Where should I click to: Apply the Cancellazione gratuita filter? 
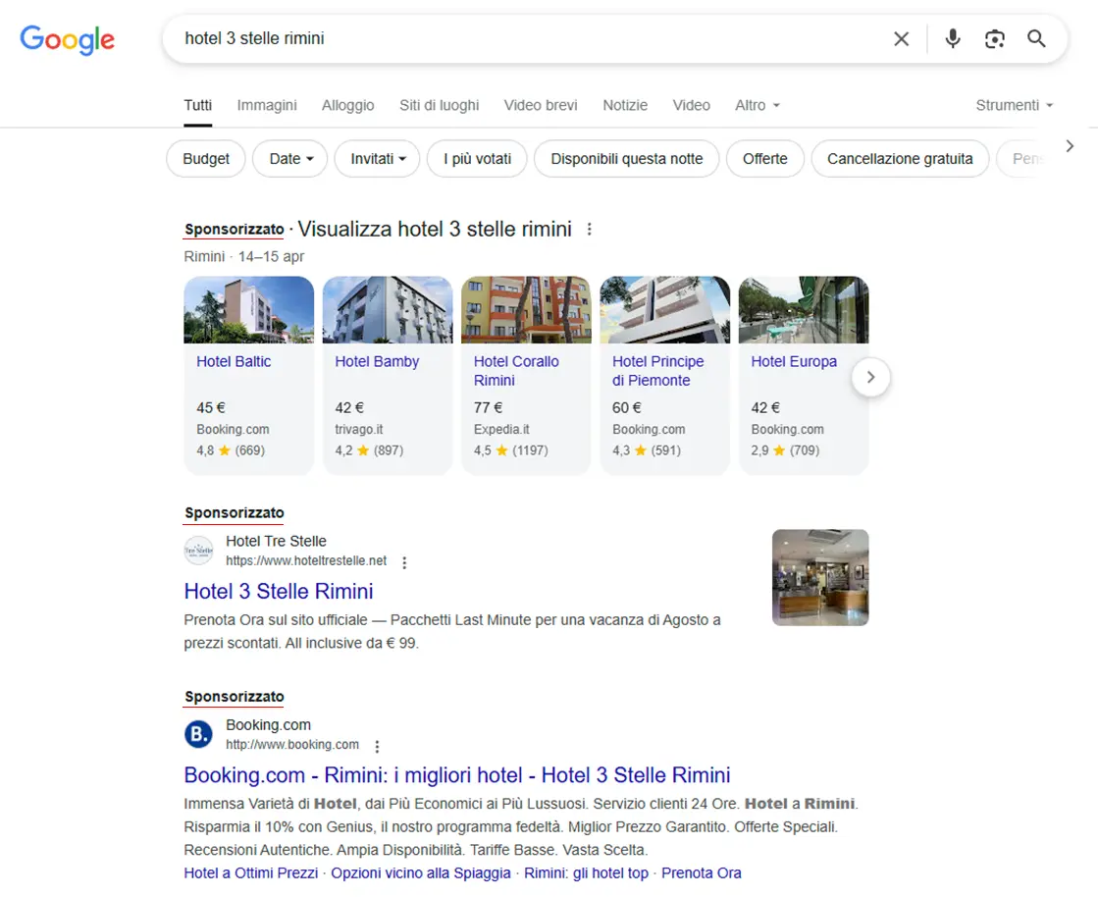coord(900,159)
